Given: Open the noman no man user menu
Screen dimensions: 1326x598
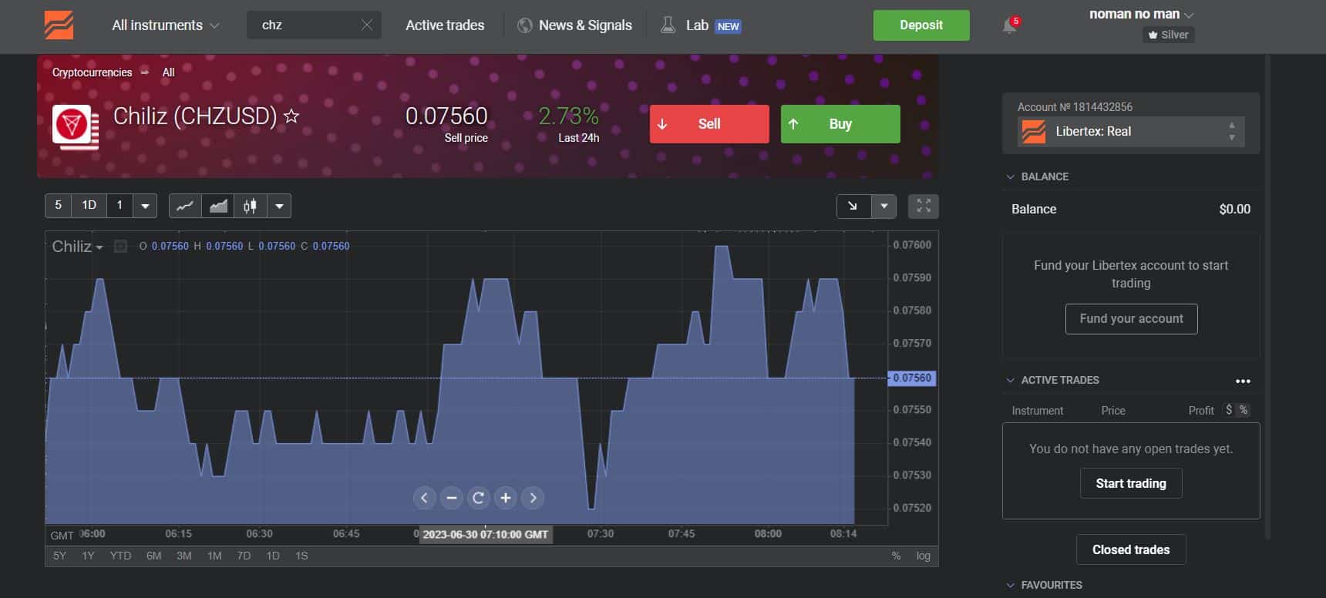Looking at the screenshot, I should coord(1141,14).
